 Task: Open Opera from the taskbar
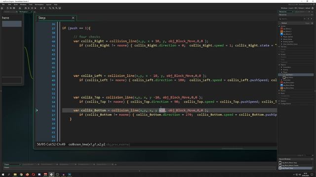click(33, 175)
